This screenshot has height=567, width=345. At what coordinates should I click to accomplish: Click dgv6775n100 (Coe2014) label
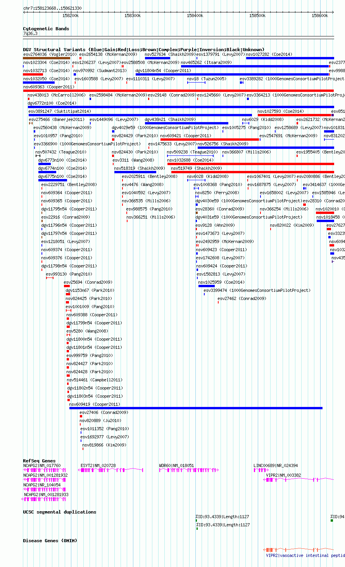tap(62, 176)
